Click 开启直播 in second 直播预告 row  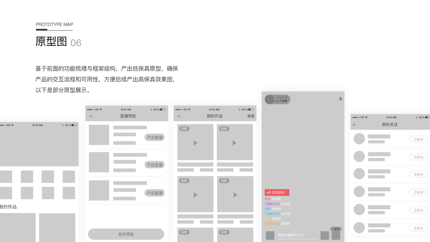[x=154, y=165]
